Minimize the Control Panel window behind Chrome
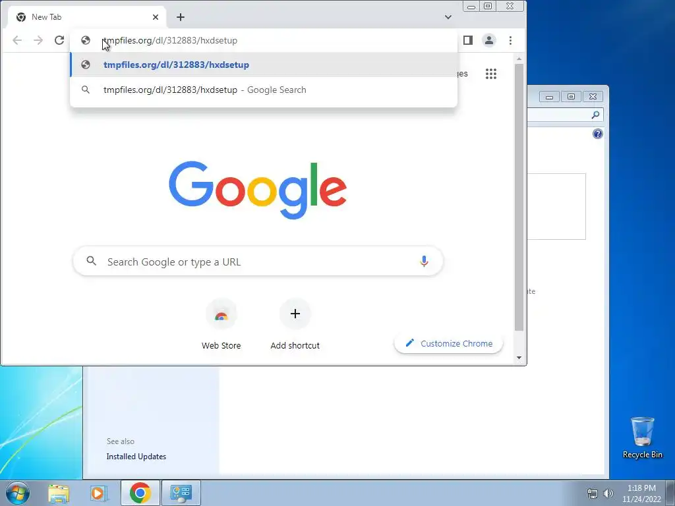The image size is (675, 506). [x=549, y=97]
